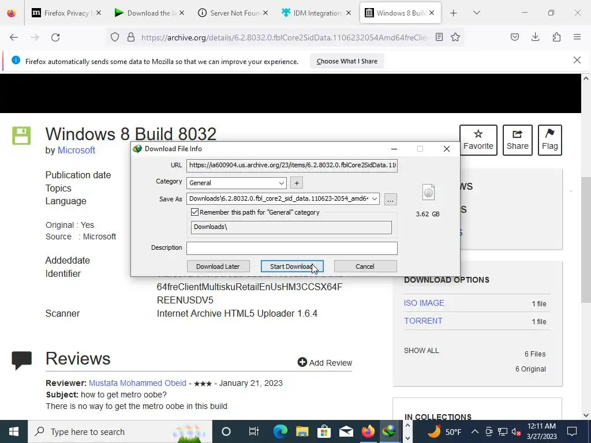Browse for save location with ellipsis button
The image size is (591, 443).
pyautogui.click(x=391, y=199)
